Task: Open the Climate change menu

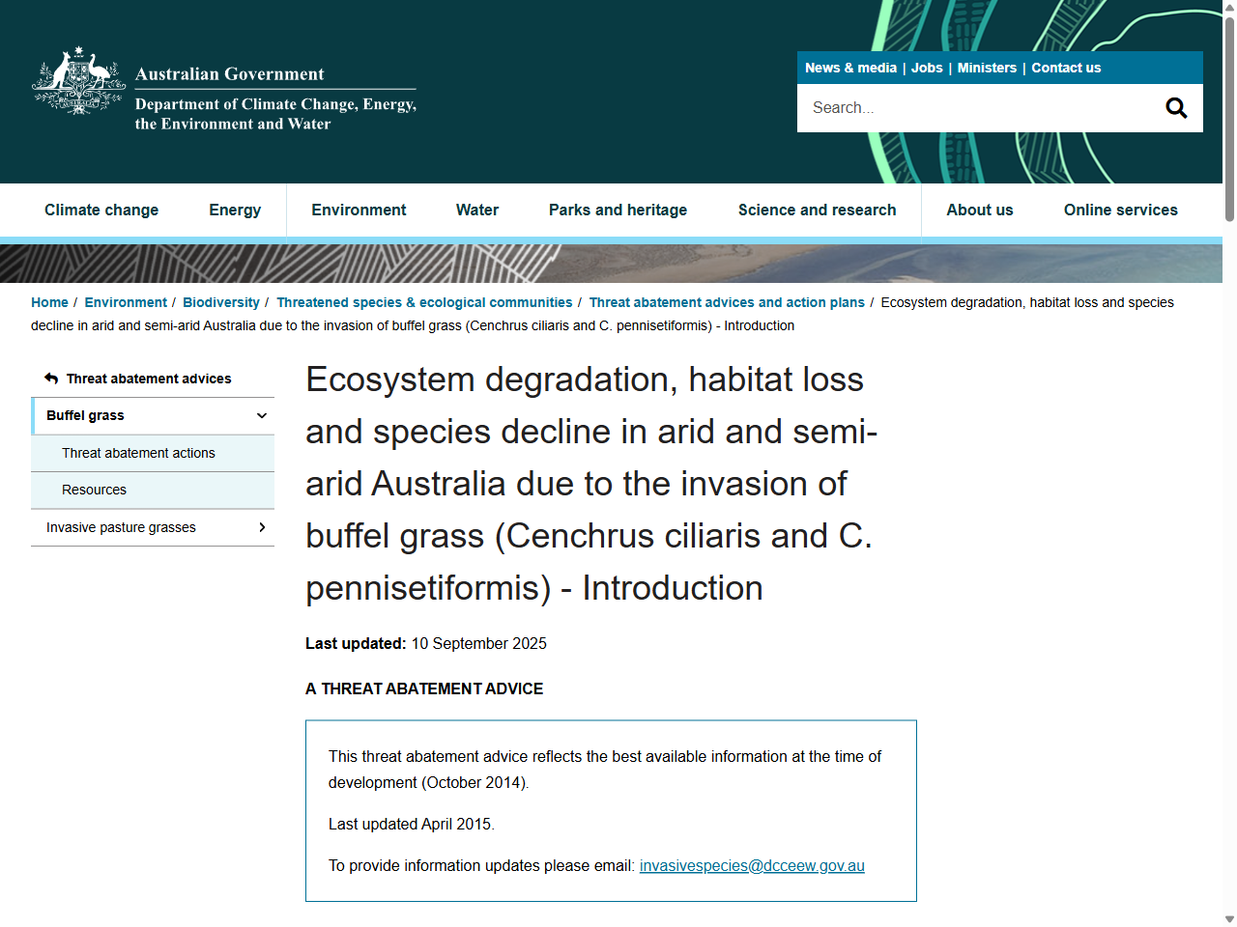Action: click(101, 211)
